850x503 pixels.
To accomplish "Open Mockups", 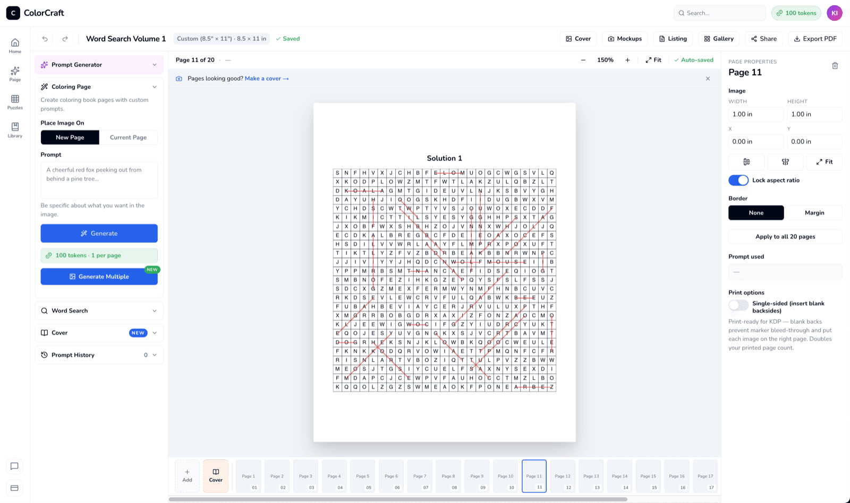I will pos(625,39).
